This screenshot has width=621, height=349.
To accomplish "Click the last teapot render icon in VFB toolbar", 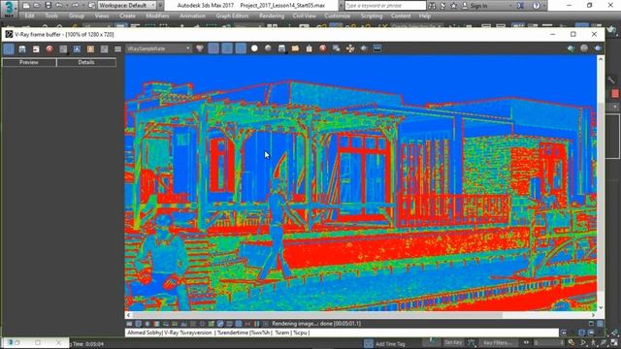I will (598, 48).
